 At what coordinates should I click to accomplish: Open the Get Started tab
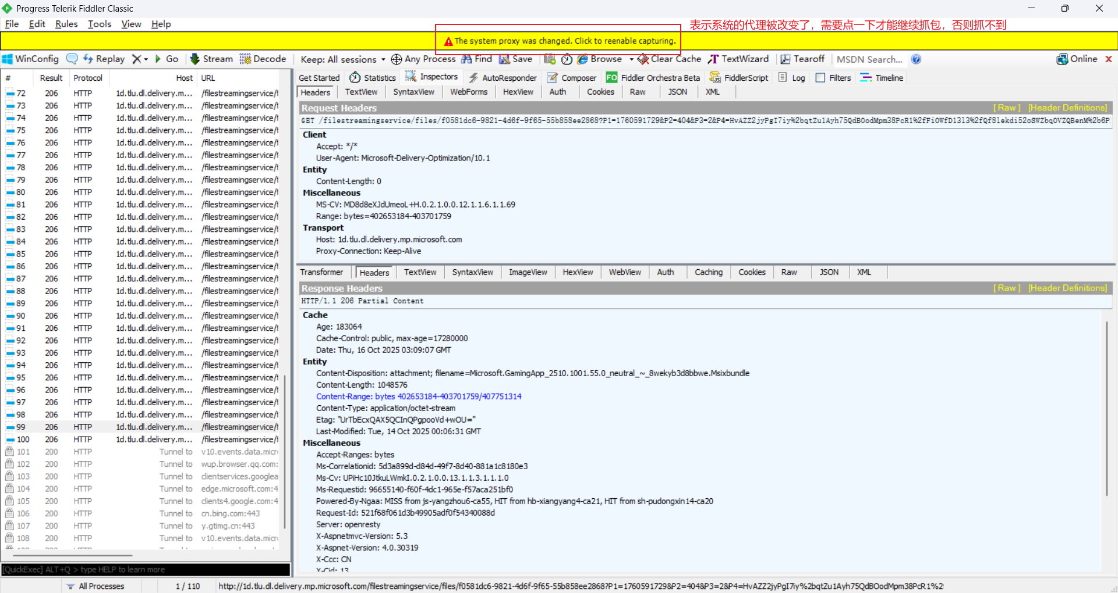[x=319, y=78]
